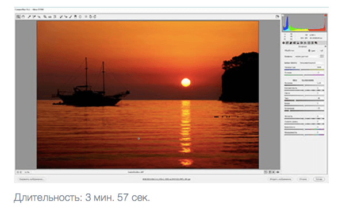Open the Effects panel tab

(305, 43)
